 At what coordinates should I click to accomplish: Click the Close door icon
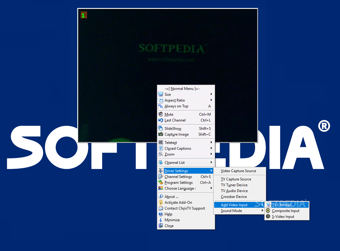pyautogui.click(x=161, y=226)
